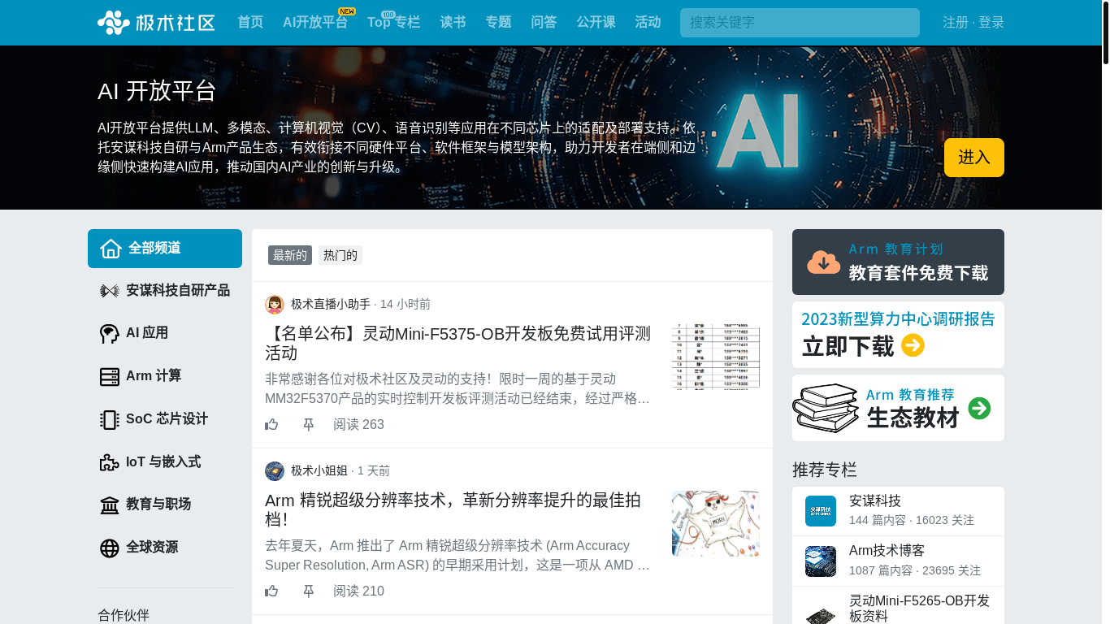Click the AI 开放平台 banner title
Image resolution: width=1110 pixels, height=624 pixels.
[157, 91]
